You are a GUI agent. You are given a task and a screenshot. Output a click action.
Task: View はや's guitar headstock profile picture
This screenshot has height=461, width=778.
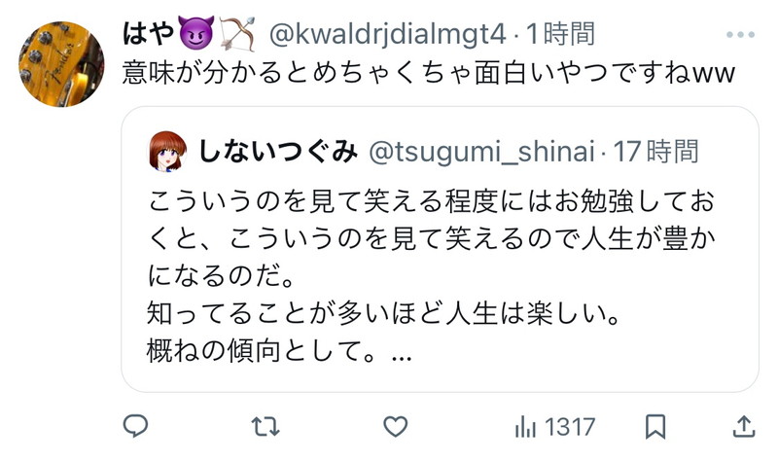(x=61, y=64)
